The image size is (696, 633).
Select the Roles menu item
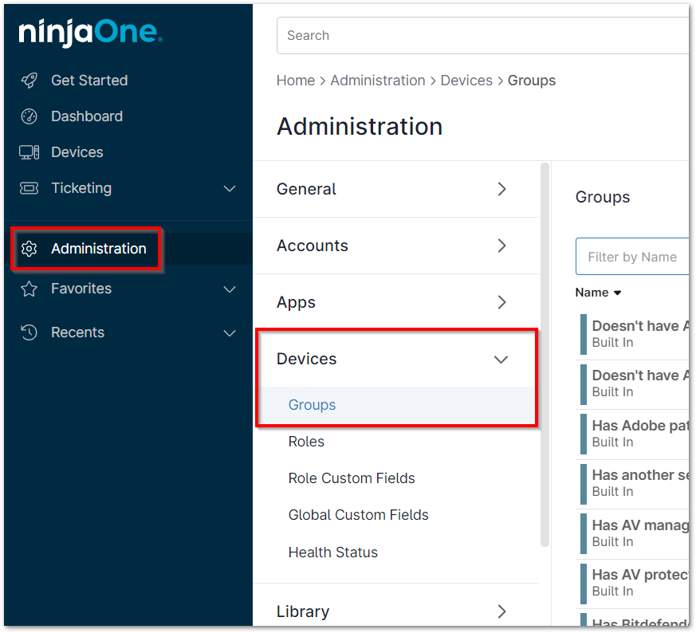[x=305, y=442]
